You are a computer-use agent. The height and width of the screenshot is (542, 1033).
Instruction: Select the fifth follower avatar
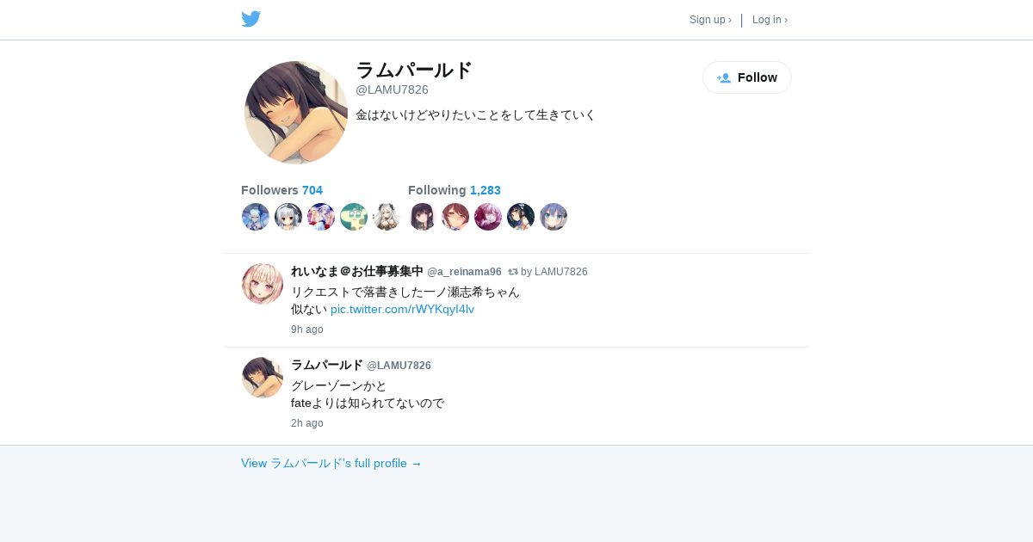coord(387,217)
